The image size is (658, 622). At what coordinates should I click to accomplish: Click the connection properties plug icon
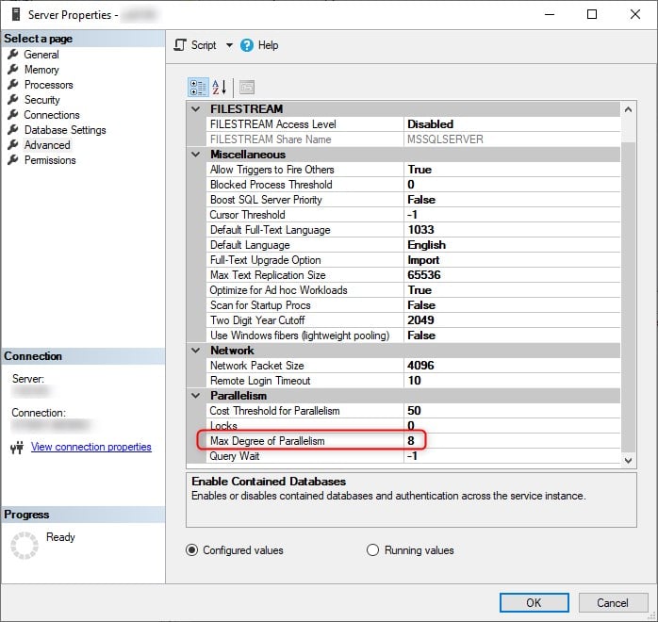[17, 448]
